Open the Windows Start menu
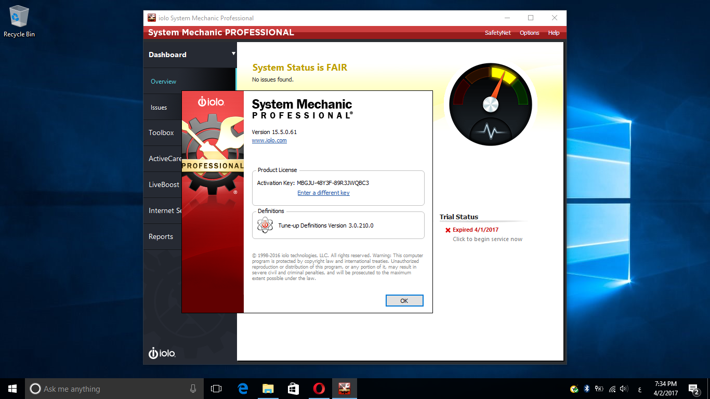 coord(12,389)
